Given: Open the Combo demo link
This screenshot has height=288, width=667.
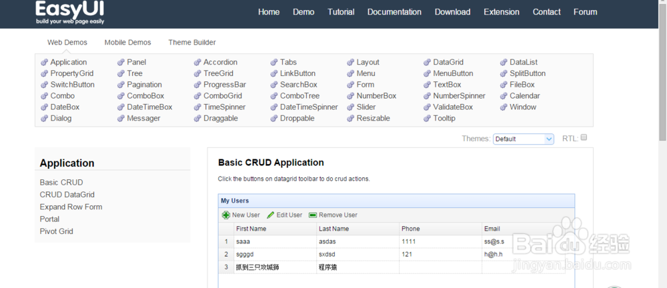Looking at the screenshot, I should tap(63, 96).
